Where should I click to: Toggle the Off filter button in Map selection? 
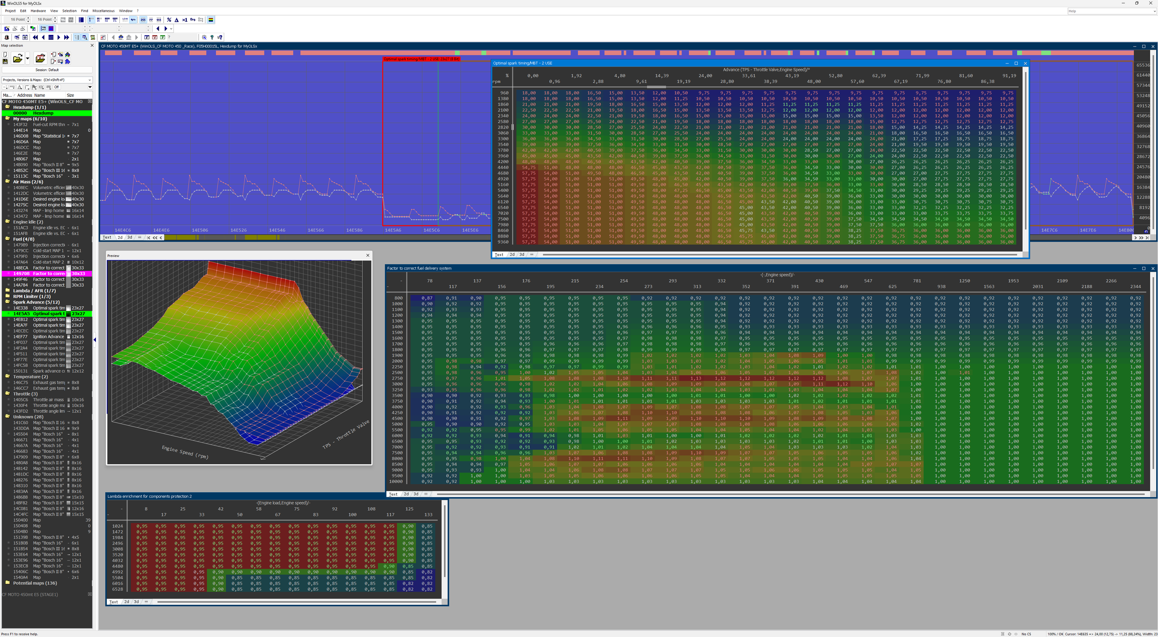tap(57, 87)
